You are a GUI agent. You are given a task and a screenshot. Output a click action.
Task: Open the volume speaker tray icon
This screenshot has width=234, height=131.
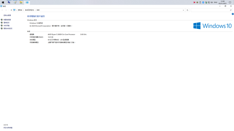tap(212, 2)
